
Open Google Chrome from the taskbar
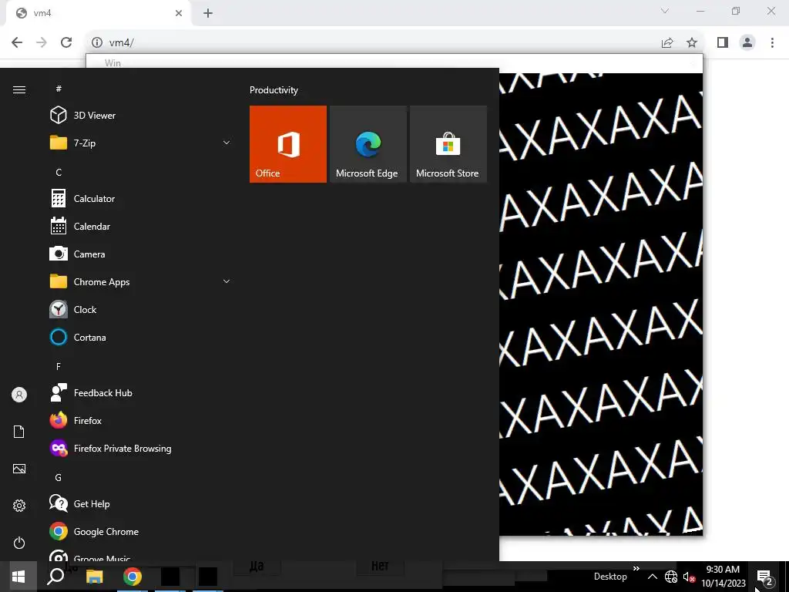point(133,577)
